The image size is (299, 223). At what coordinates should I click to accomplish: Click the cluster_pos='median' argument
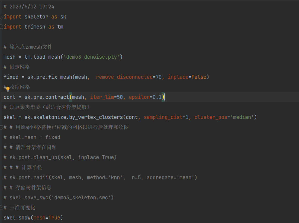coord(225,117)
